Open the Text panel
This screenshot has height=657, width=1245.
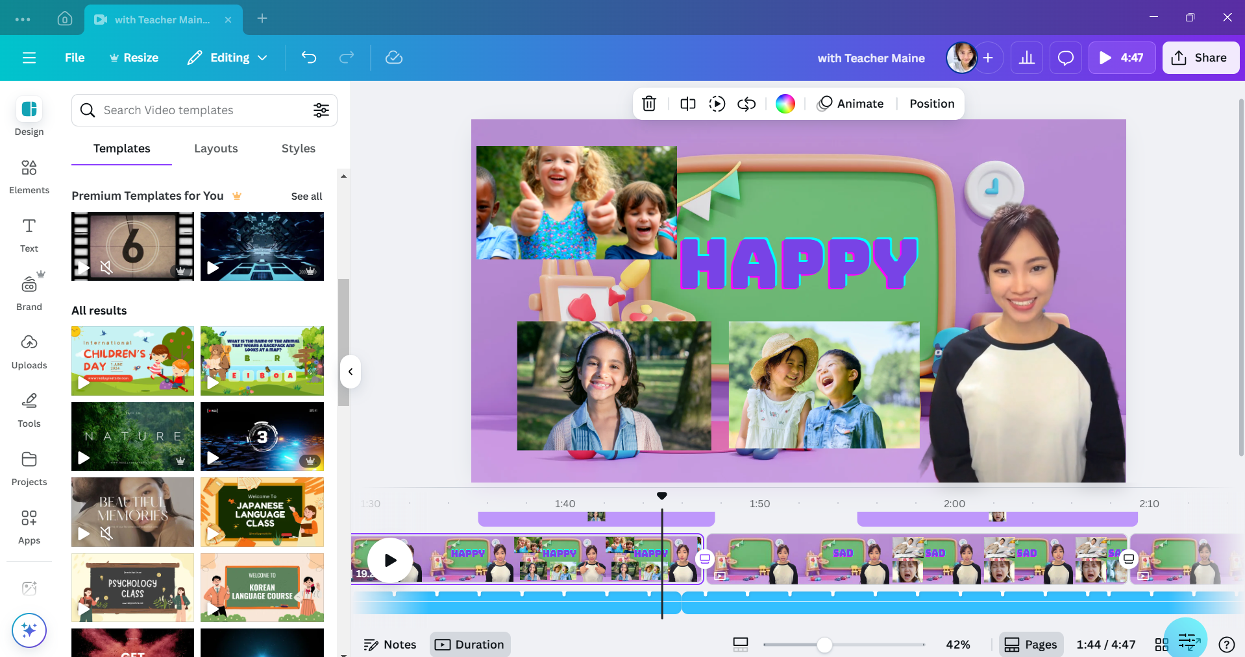tap(29, 235)
